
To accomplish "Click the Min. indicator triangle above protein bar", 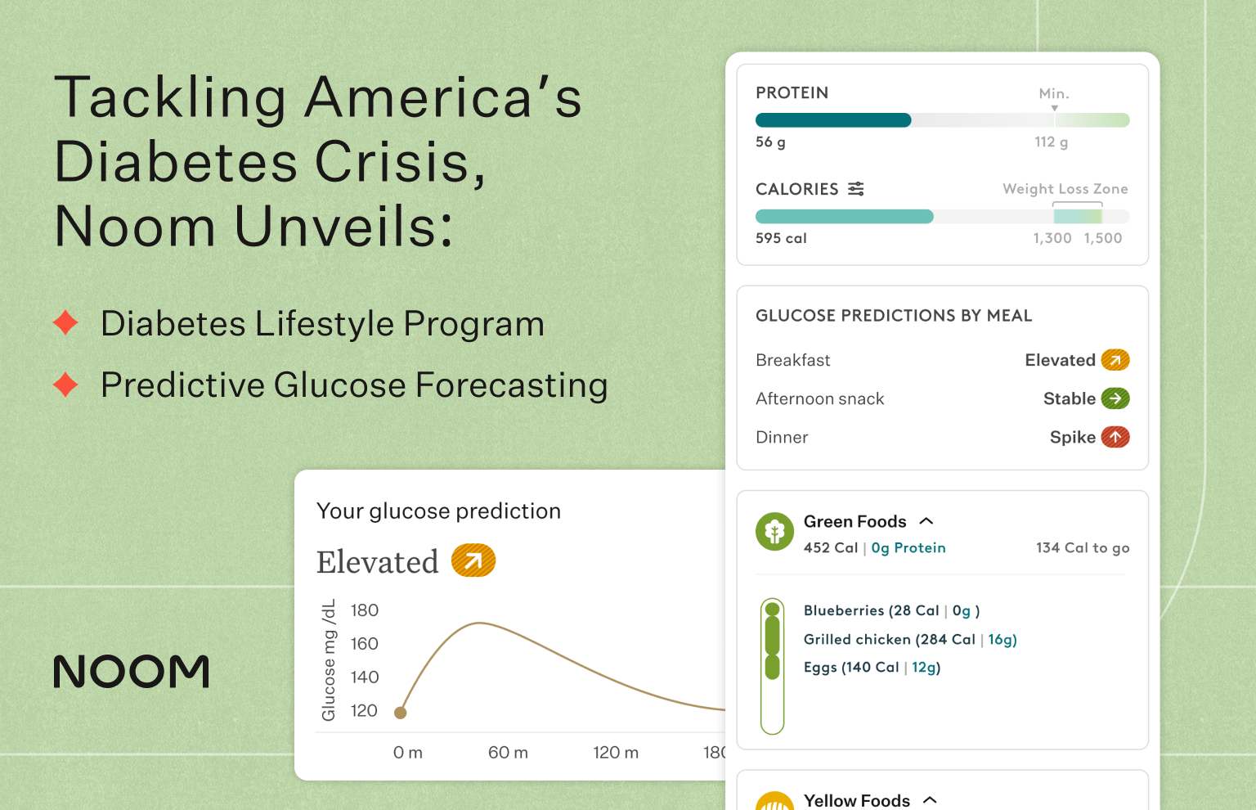I will click(1054, 107).
